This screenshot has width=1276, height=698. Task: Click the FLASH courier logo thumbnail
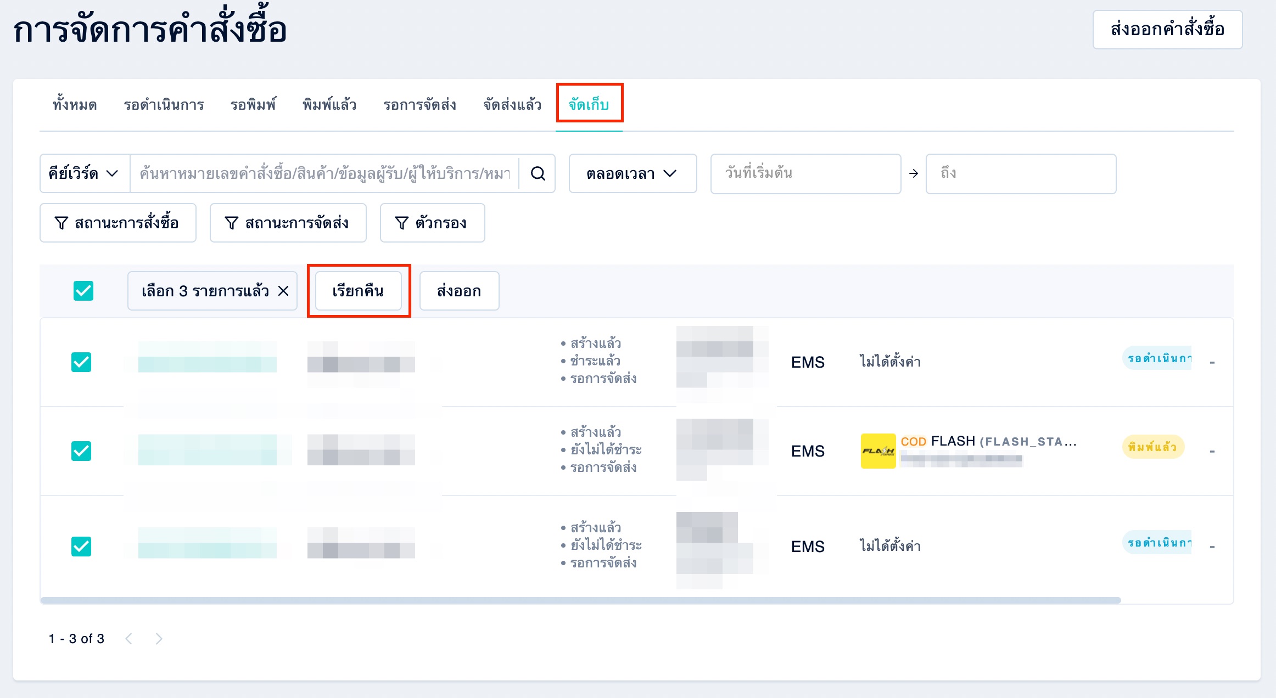[x=878, y=451]
